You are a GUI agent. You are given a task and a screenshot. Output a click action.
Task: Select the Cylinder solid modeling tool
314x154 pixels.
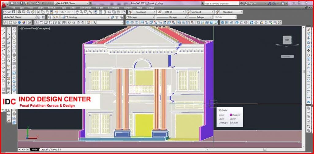pyautogui.click(x=14, y=51)
